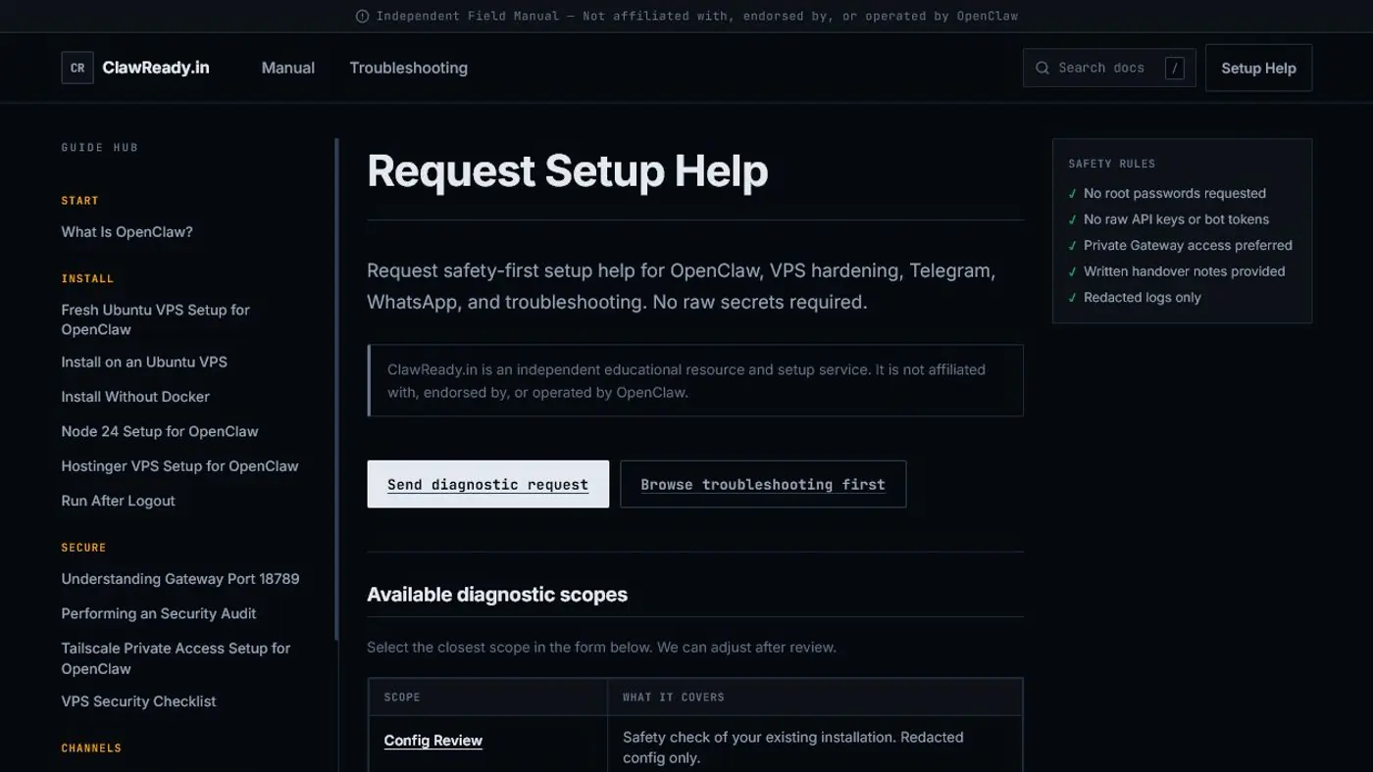Image resolution: width=1373 pixels, height=772 pixels.
Task: Click the safety-first setup help intro paragraph
Action: [x=682, y=286]
